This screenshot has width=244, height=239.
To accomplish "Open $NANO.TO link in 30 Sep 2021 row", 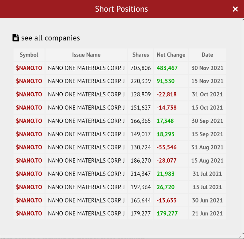I will coord(29,121).
